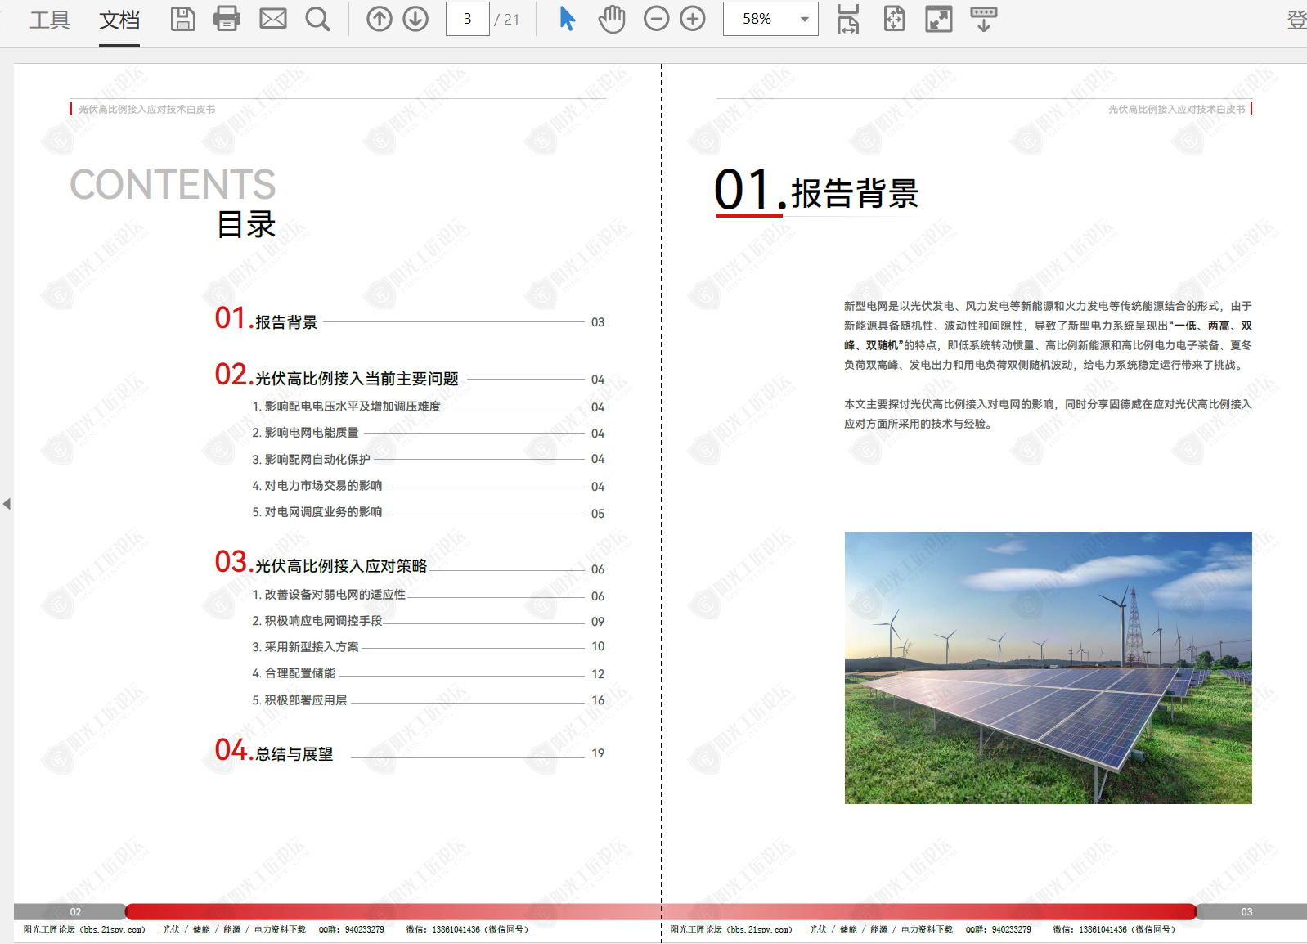Image resolution: width=1307 pixels, height=944 pixels.
Task: Go to the next page
Action: (415, 19)
